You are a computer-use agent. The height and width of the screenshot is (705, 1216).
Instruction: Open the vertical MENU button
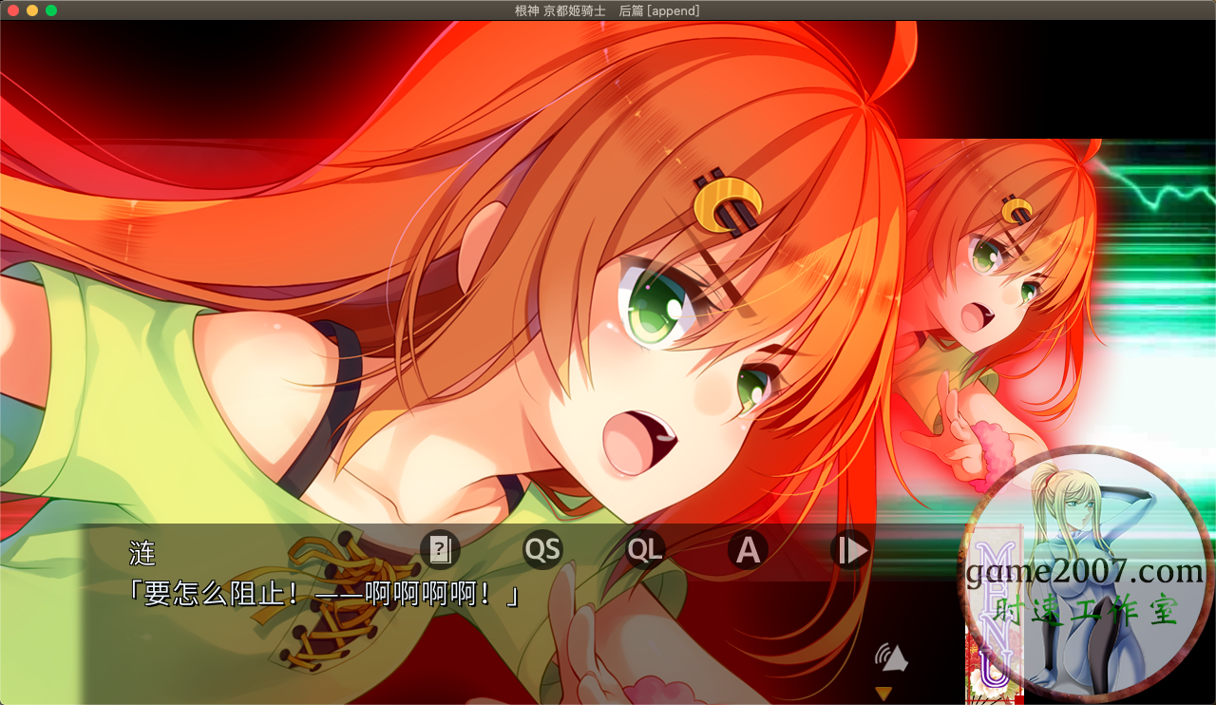(994, 616)
